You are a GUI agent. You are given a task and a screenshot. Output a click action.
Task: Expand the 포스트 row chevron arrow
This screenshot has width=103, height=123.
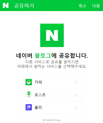click(76, 95)
